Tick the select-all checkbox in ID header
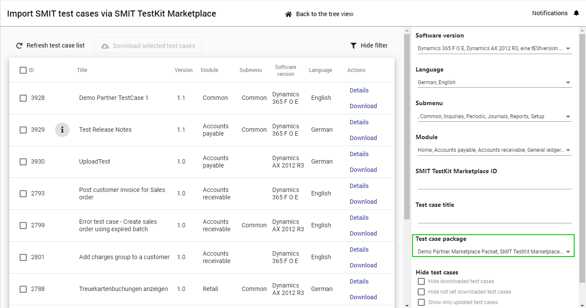The height and width of the screenshot is (308, 586). tap(23, 70)
